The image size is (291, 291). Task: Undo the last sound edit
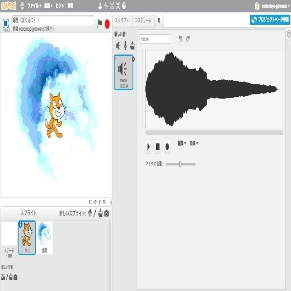pyautogui.click(x=181, y=39)
